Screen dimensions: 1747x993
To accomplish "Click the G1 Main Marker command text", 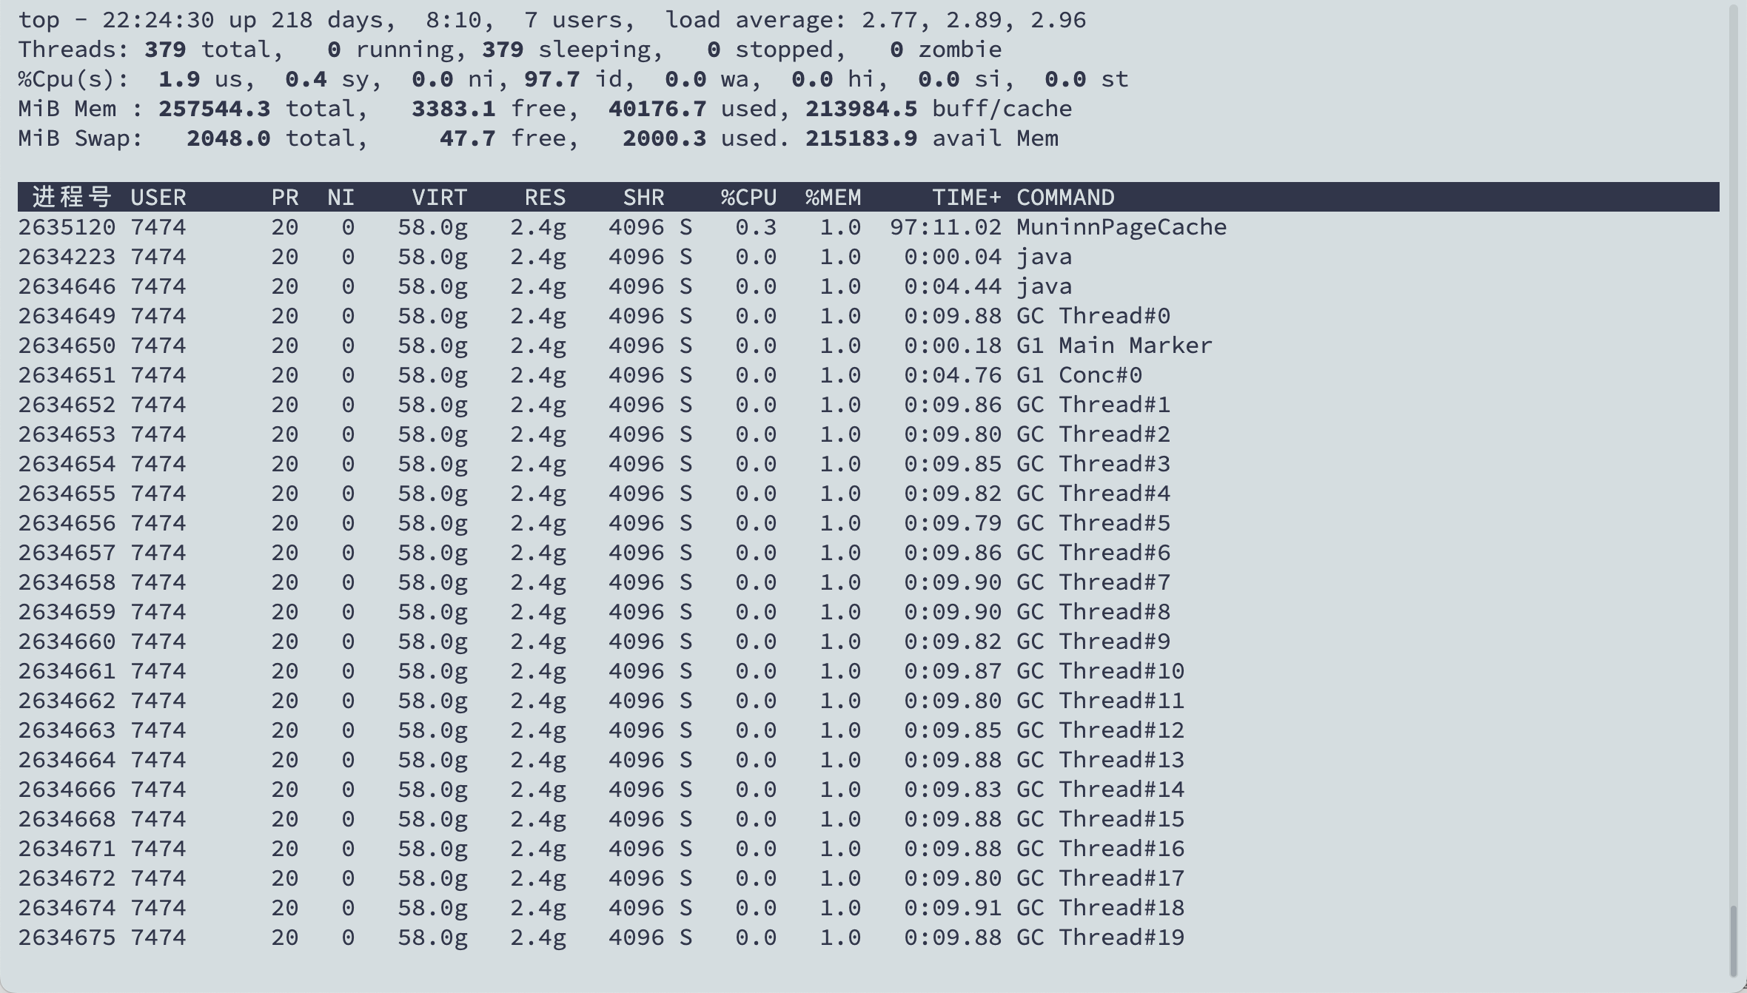I will pyautogui.click(x=1113, y=346).
